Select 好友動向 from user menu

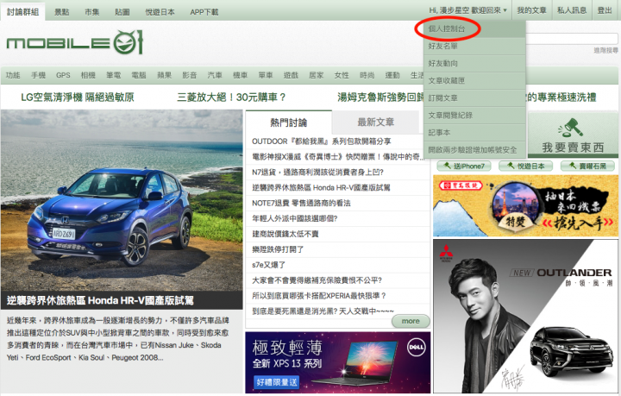tap(474, 63)
